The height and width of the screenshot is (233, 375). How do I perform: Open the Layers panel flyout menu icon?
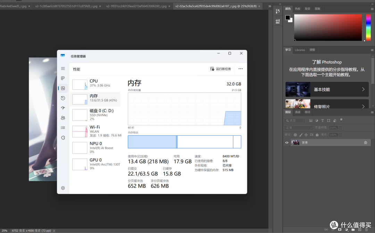[x=372, y=112]
